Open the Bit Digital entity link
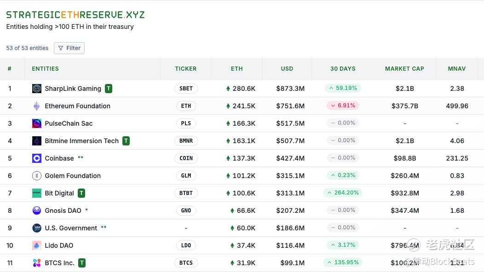 [x=59, y=193]
